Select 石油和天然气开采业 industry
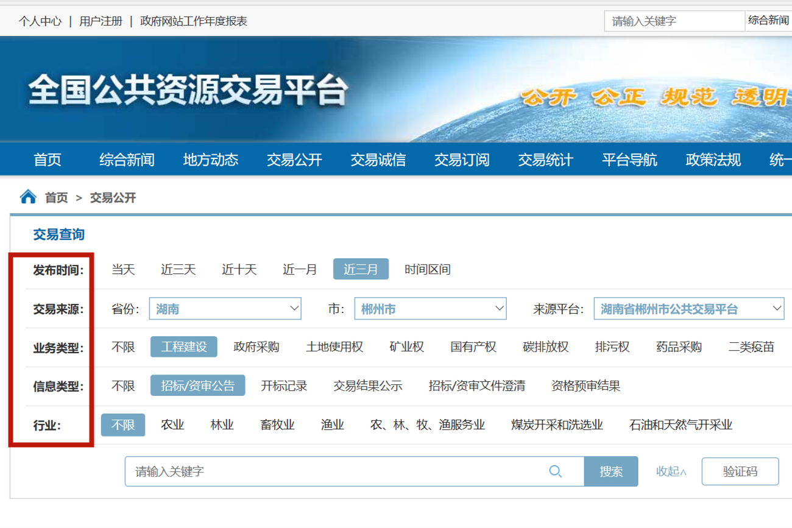Viewport: 792px width, 528px height. click(x=681, y=424)
